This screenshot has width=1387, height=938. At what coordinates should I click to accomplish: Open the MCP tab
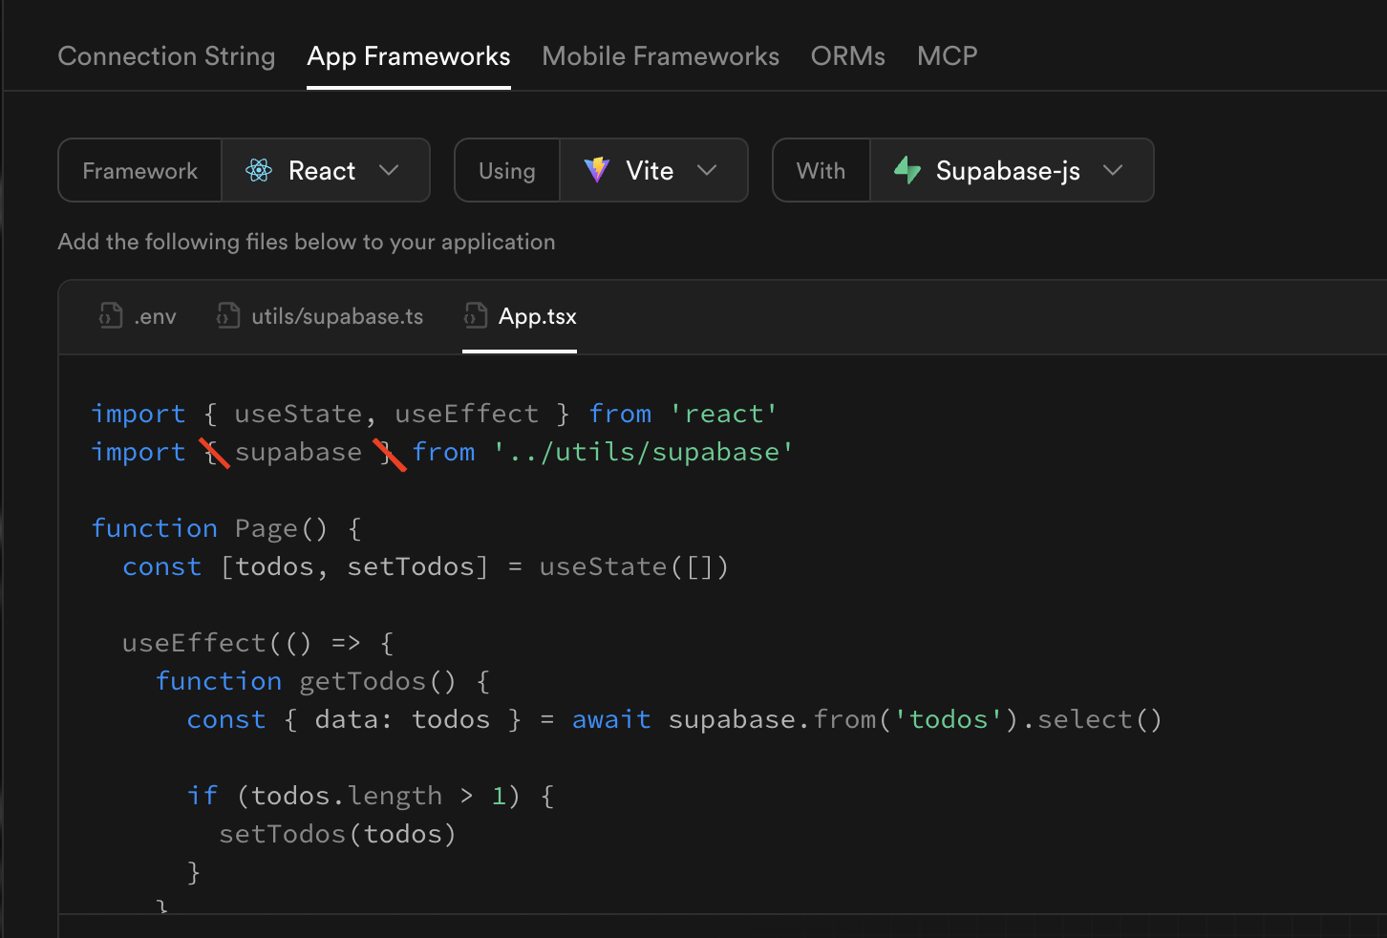pos(947,55)
